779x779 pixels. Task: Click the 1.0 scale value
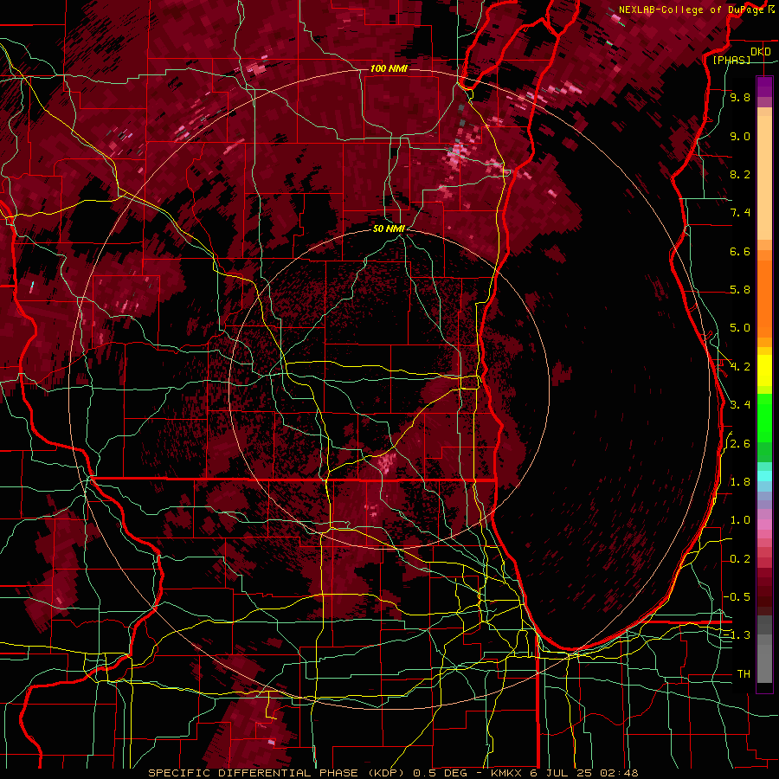pos(740,520)
